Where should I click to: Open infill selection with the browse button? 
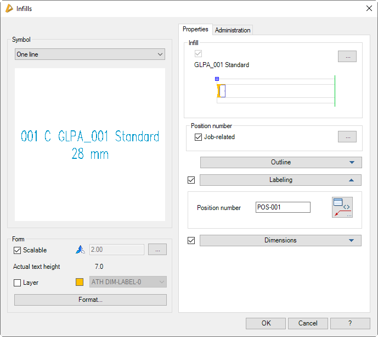pos(347,56)
